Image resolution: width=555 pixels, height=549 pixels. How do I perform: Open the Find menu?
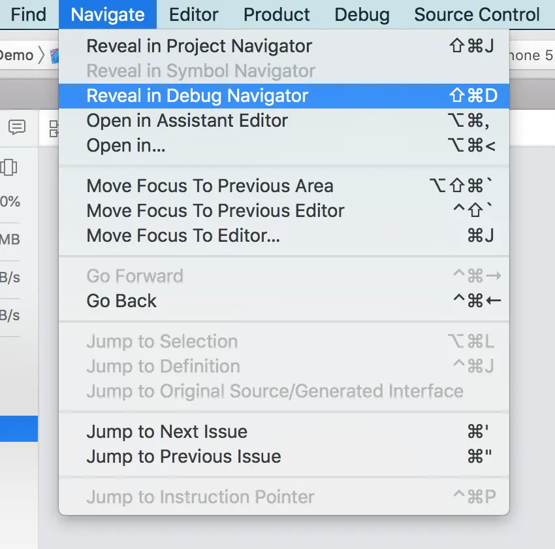pyautogui.click(x=28, y=14)
